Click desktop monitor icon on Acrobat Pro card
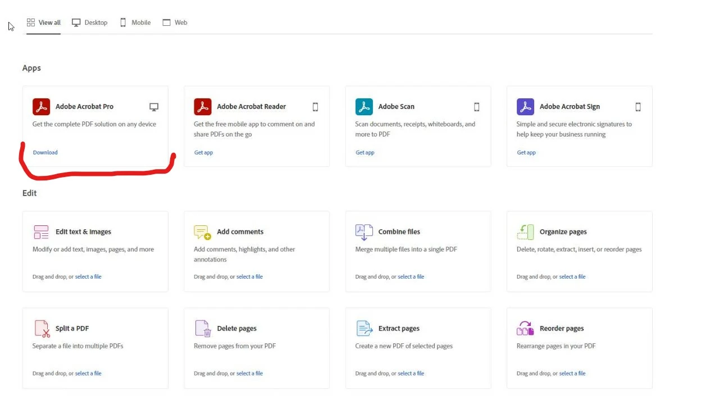 tap(154, 107)
